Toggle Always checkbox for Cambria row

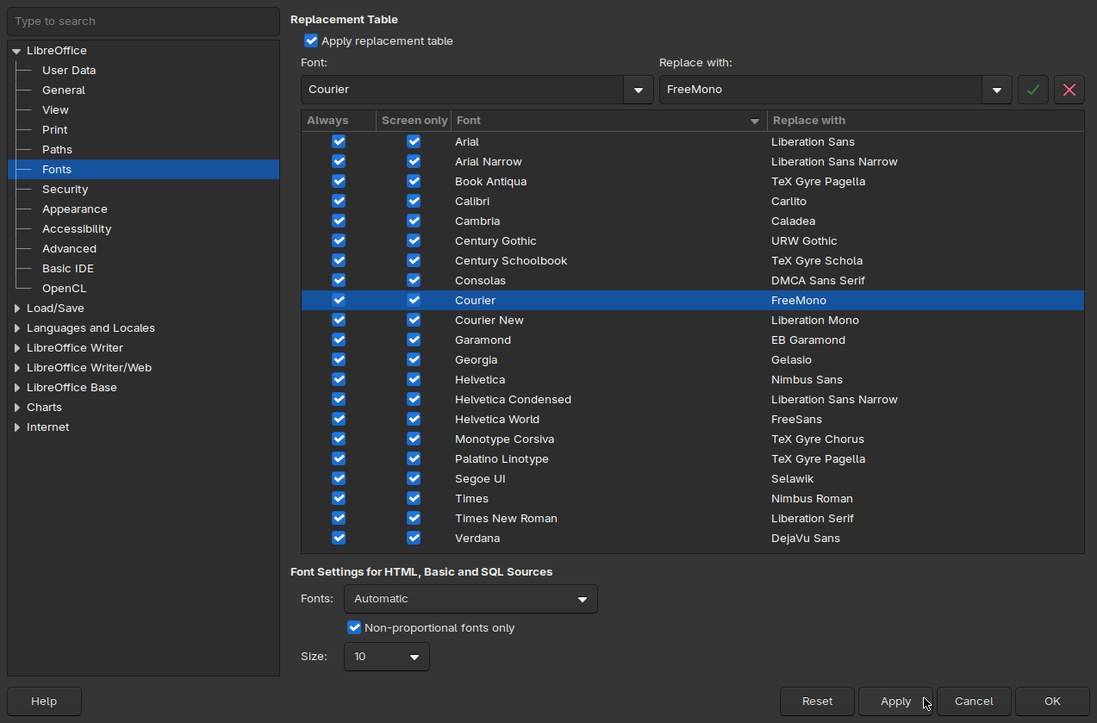point(339,221)
